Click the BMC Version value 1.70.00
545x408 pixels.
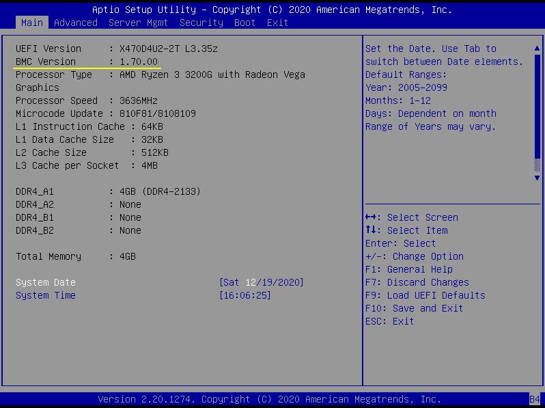tap(139, 62)
